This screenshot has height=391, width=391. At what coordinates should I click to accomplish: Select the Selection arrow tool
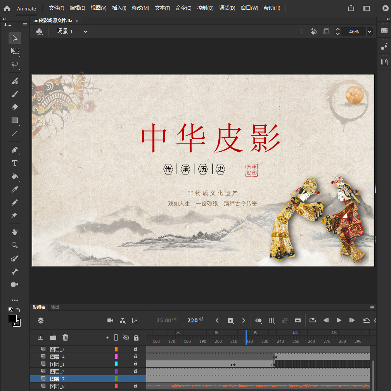pyautogui.click(x=15, y=38)
